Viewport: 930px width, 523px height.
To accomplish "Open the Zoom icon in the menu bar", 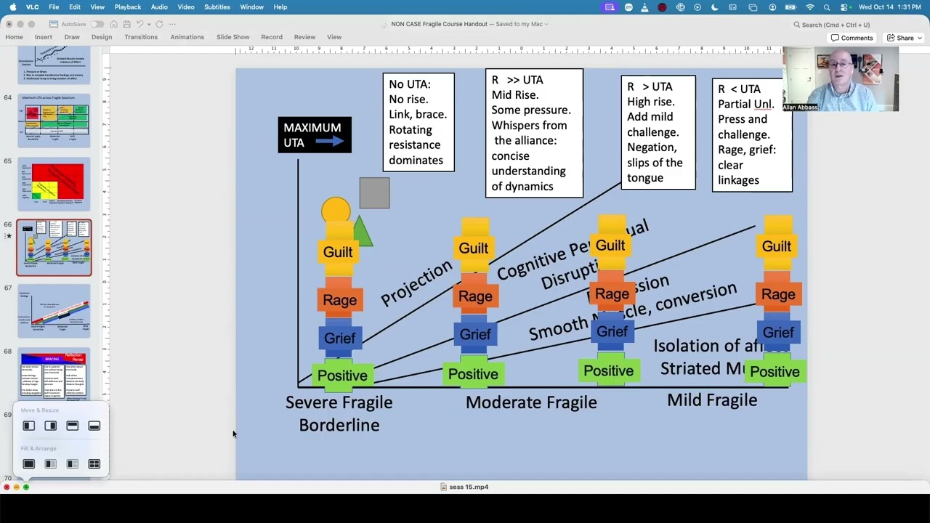I will point(628,7).
